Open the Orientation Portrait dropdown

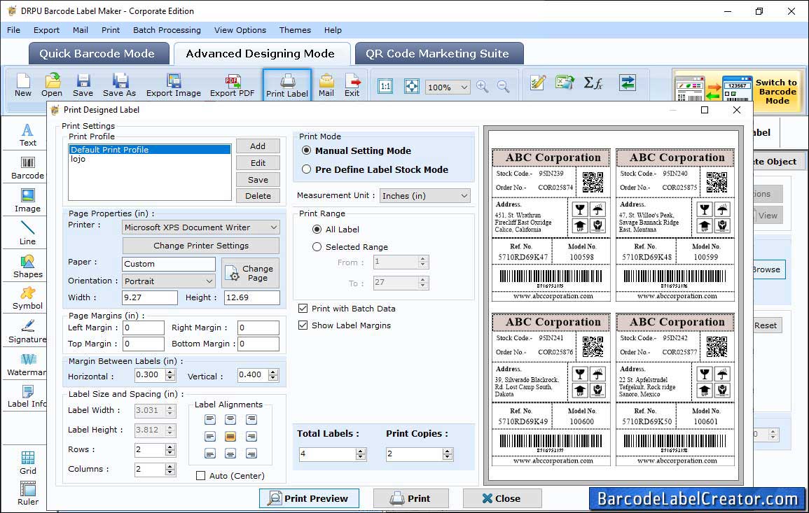(x=169, y=281)
